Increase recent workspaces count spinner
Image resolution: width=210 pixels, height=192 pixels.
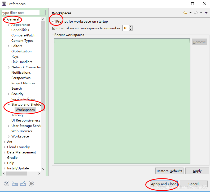tap(131, 27)
